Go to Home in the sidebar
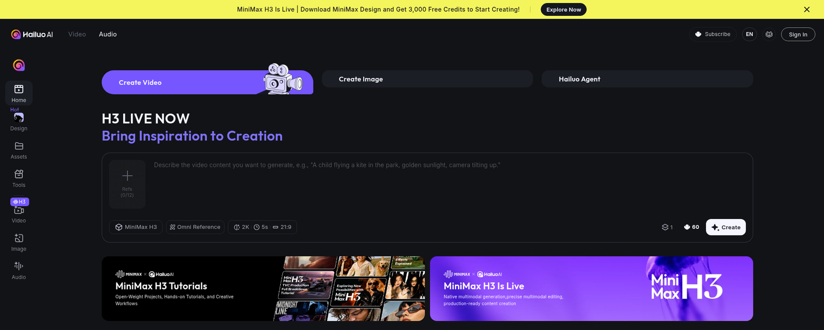This screenshot has height=330, width=824. [x=19, y=93]
